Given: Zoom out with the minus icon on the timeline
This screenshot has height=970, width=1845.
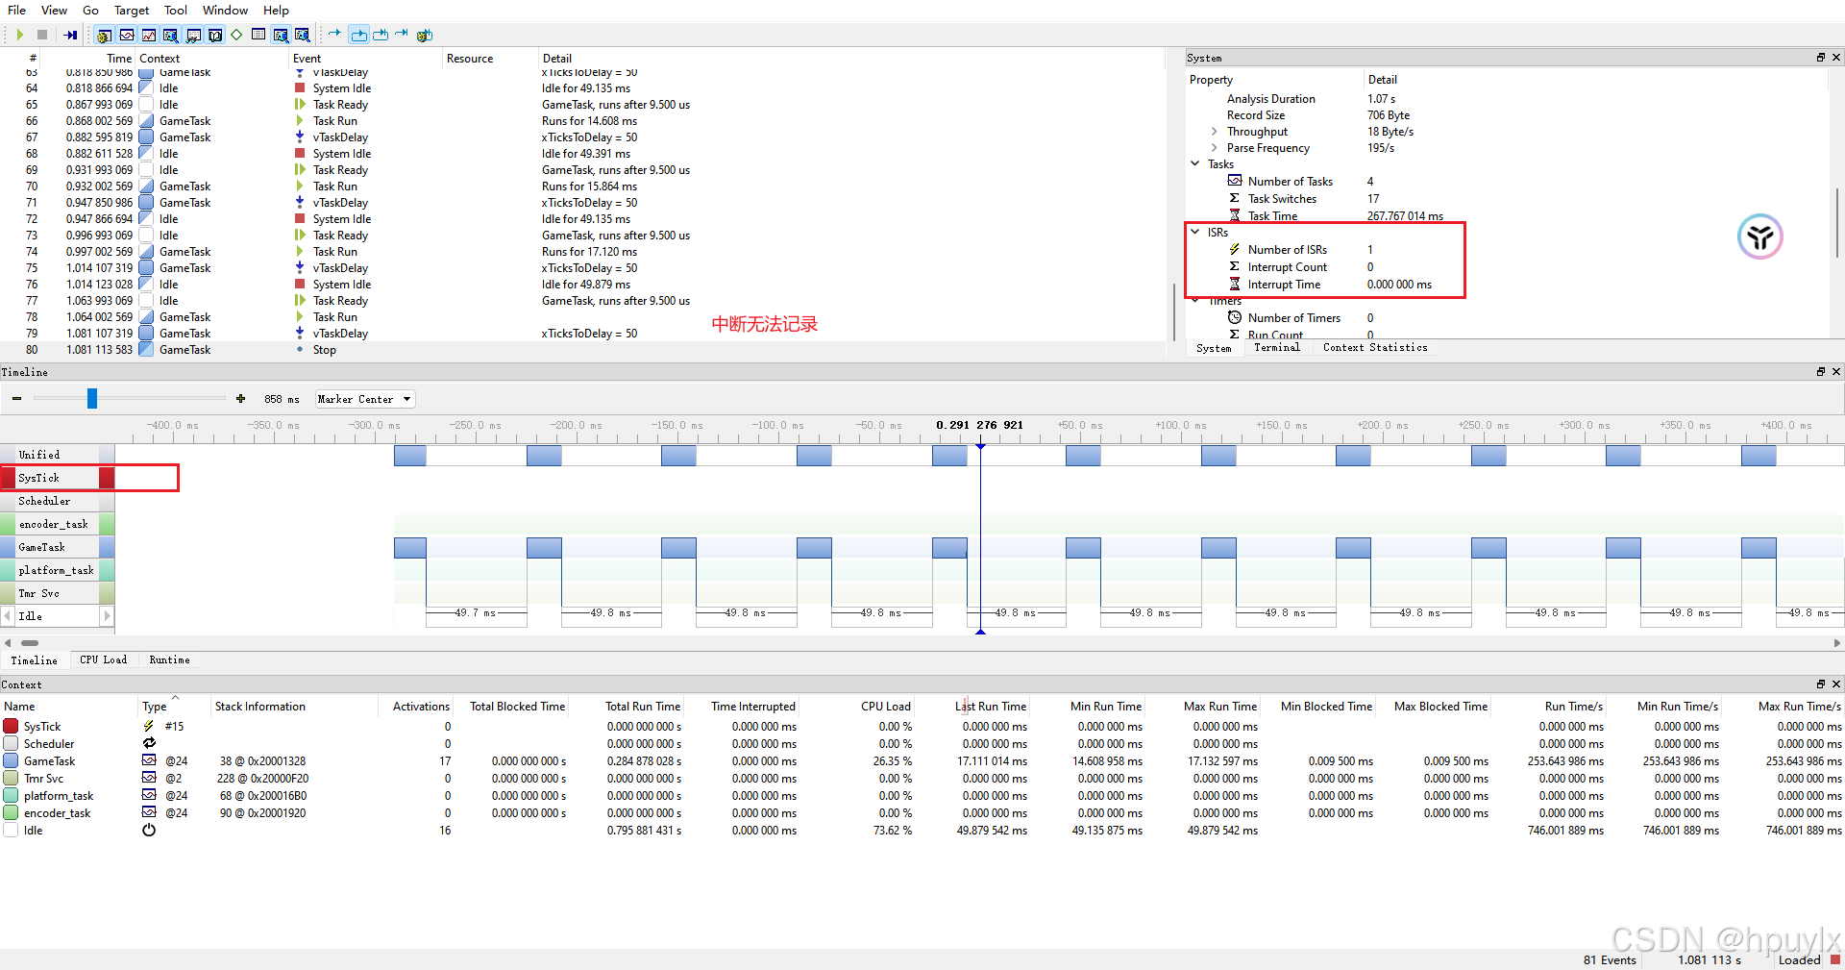Looking at the screenshot, I should point(16,398).
